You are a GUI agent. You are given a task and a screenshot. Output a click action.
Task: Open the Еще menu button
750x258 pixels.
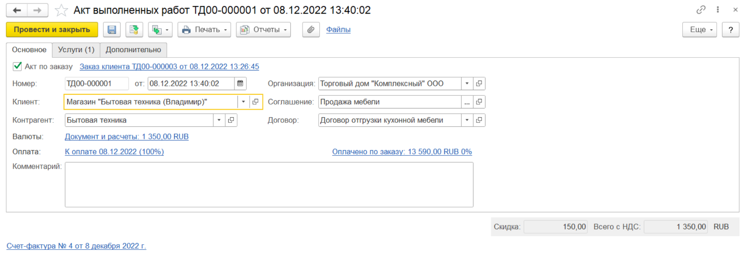[700, 30]
